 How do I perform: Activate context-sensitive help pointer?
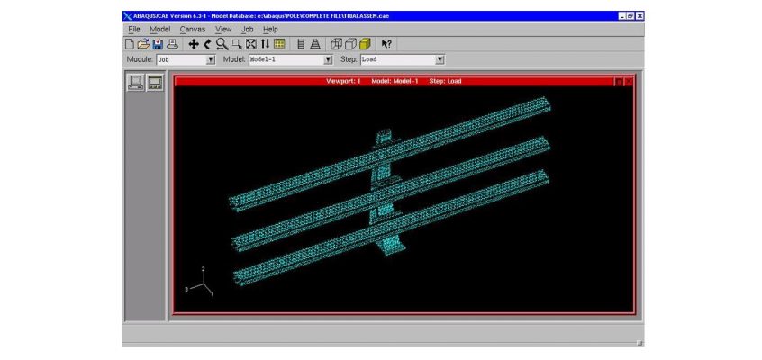pyautogui.click(x=386, y=44)
